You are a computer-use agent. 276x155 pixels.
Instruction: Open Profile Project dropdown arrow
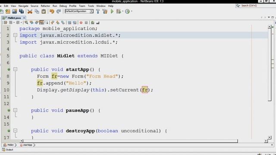[x=132, y=12]
